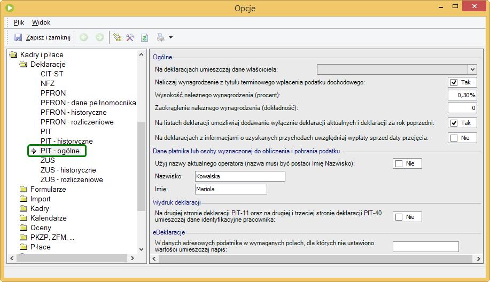Enable Użyj nazwy aktualnego operatora checkbox
490x282 pixels.
pyautogui.click(x=399, y=163)
